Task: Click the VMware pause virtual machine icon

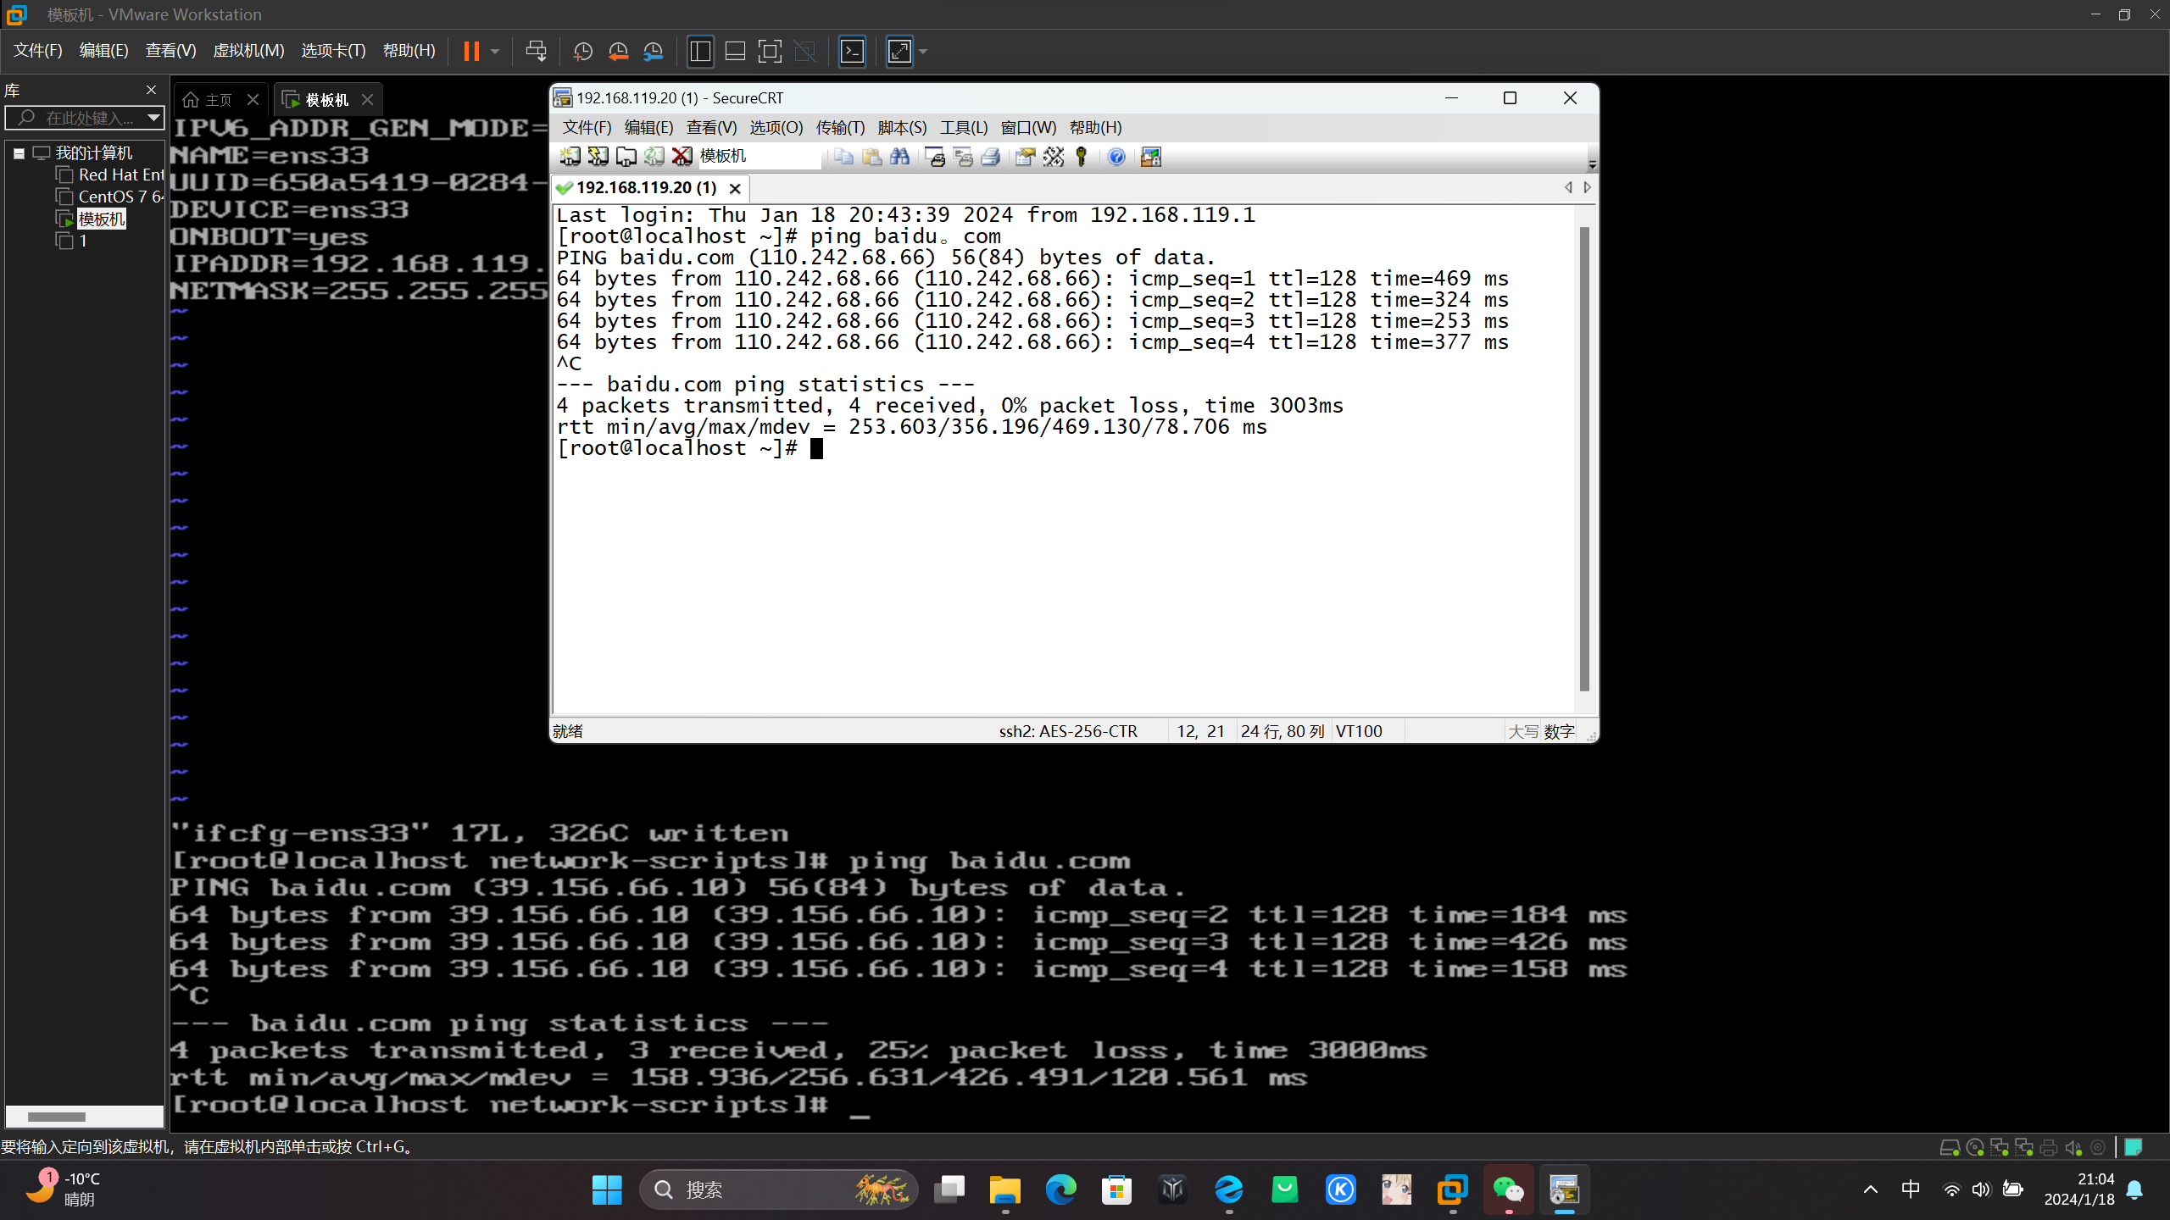Action: tap(472, 51)
